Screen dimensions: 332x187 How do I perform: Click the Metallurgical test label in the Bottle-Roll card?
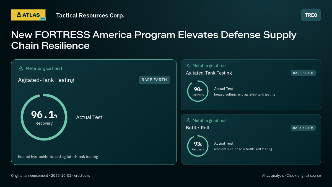209,120
